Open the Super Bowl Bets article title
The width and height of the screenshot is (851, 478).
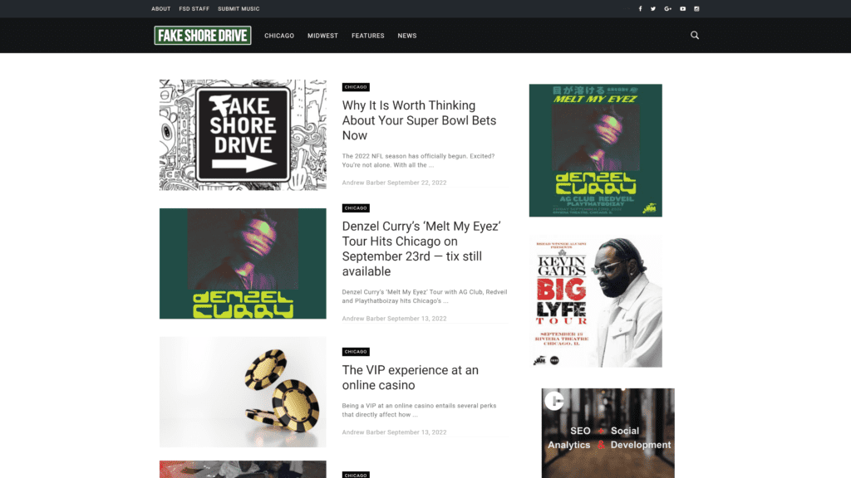click(419, 120)
